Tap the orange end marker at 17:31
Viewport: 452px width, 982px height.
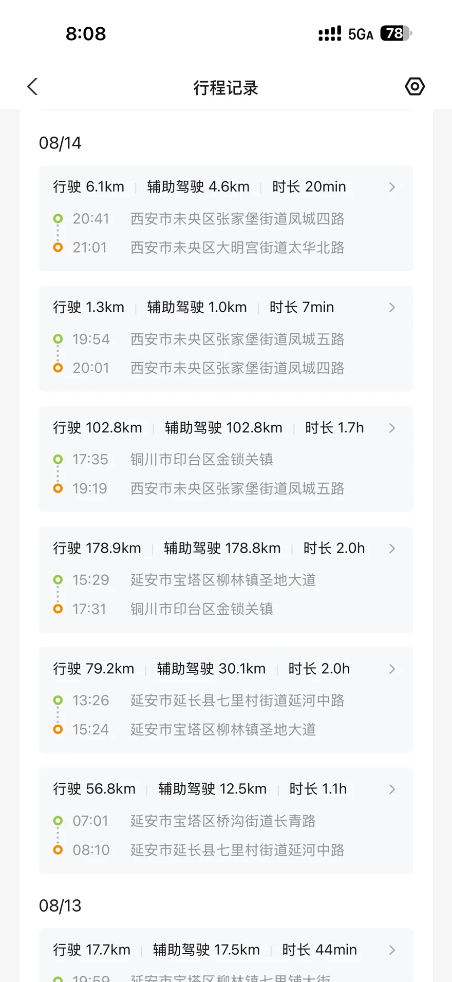(58, 609)
